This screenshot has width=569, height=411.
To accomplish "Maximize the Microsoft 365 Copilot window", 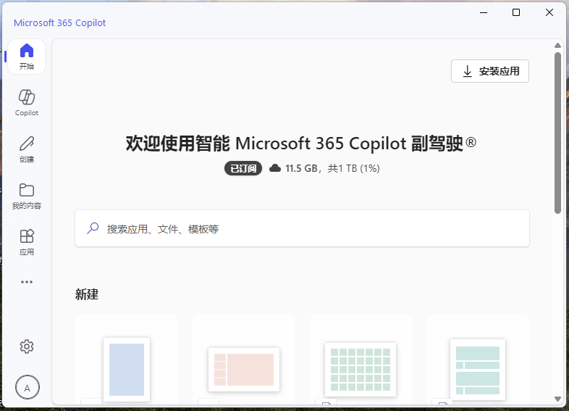I will tap(516, 12).
